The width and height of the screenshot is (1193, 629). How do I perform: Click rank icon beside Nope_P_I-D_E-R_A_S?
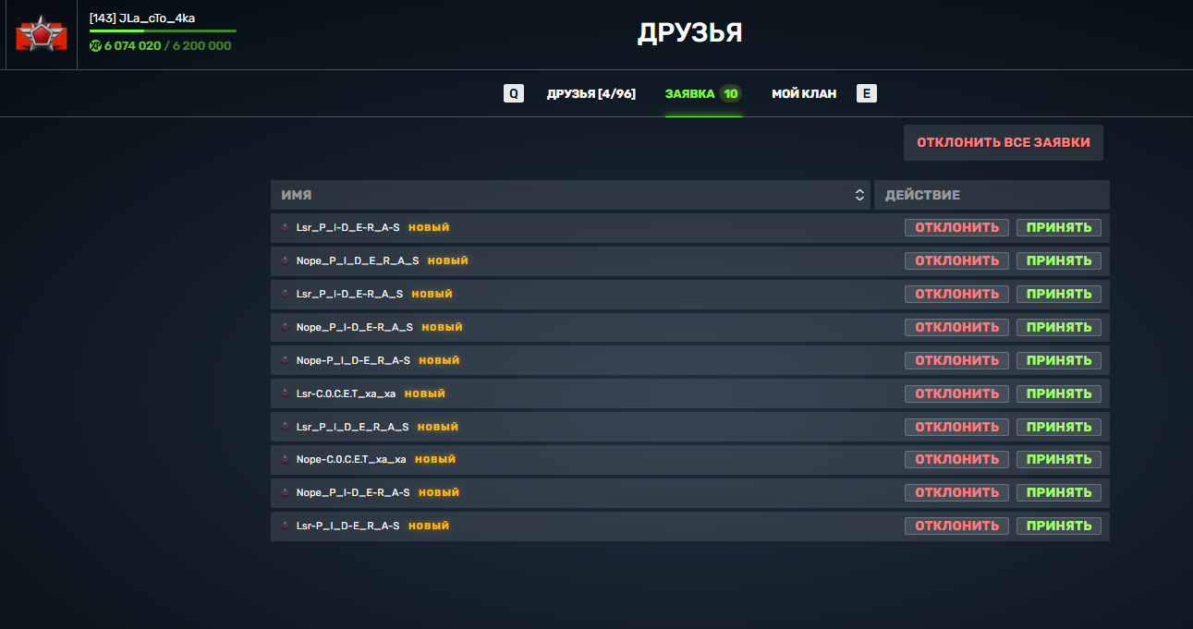(x=286, y=327)
